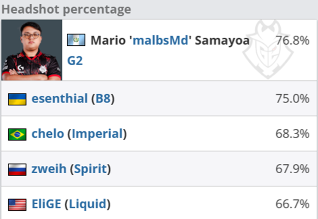Click the Russia flag next to zweih
The height and width of the screenshot is (219, 318).
point(17,170)
